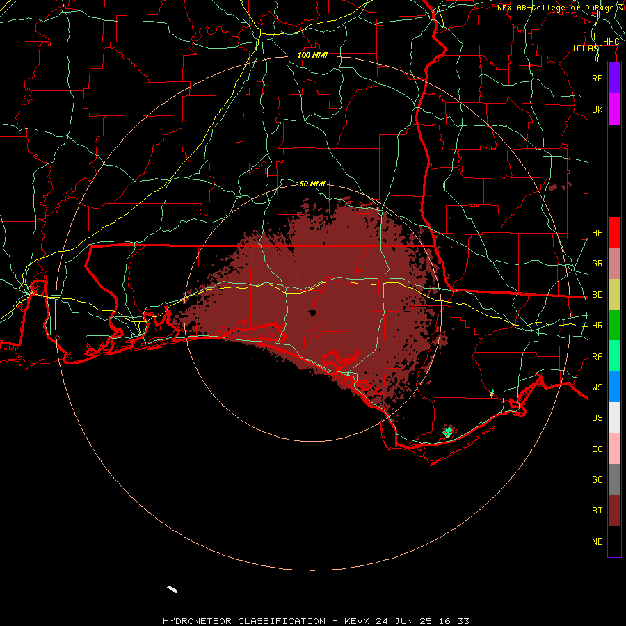This screenshot has height=626, width=626.
Task: Click the IC legend label
Action: pyautogui.click(x=597, y=449)
